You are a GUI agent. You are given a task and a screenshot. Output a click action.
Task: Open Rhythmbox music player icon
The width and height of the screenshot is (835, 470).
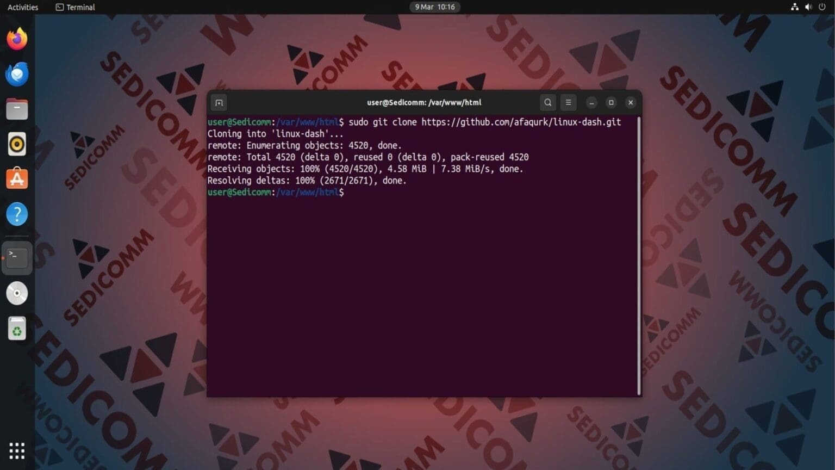tap(17, 144)
